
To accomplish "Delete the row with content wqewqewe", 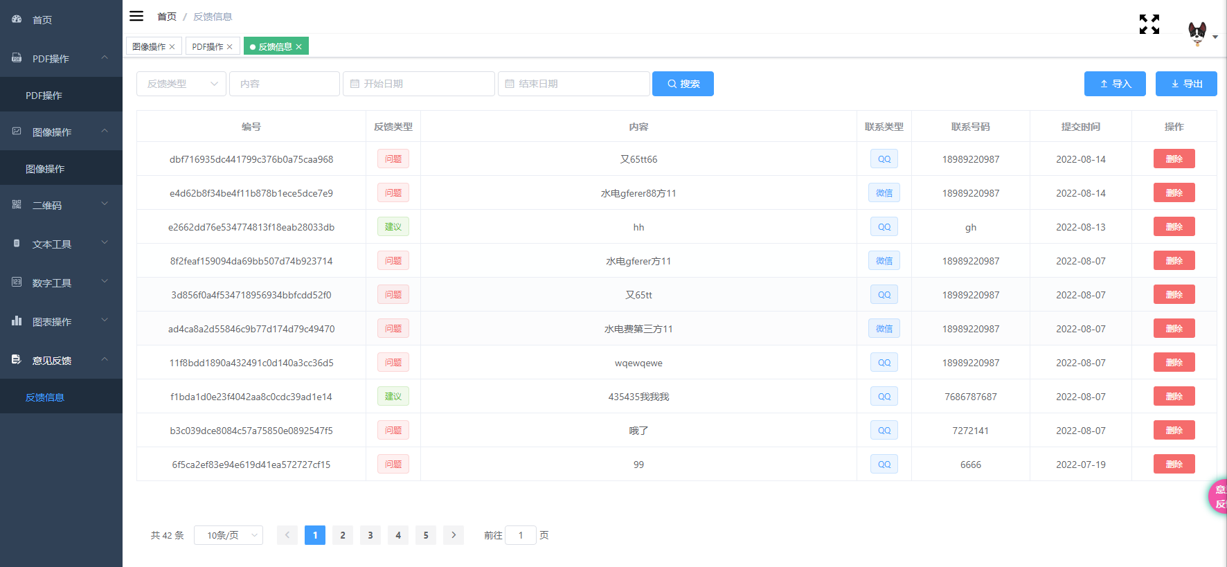I will click(1174, 363).
